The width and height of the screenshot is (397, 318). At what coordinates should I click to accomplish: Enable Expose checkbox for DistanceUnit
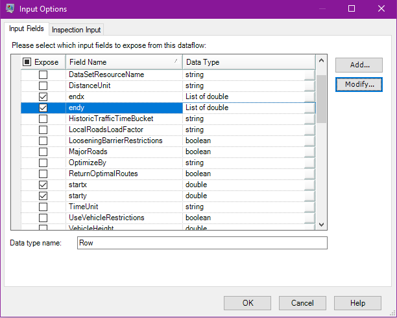pos(43,85)
